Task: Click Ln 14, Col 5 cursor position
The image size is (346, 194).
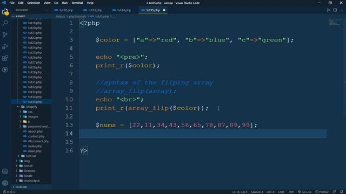Action: (239, 192)
